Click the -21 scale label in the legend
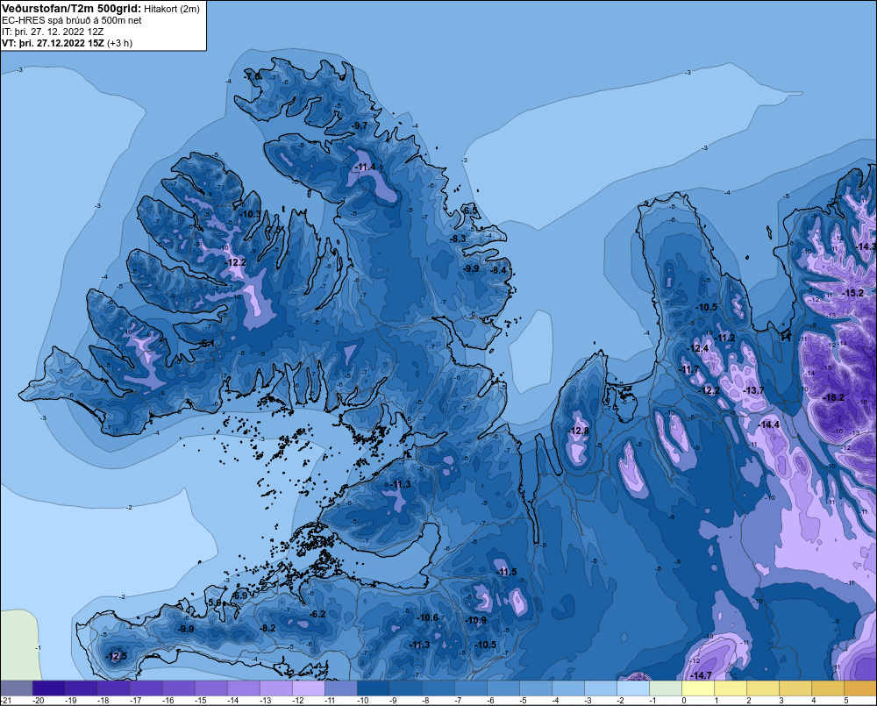The width and height of the screenshot is (877, 706). [x=6, y=701]
